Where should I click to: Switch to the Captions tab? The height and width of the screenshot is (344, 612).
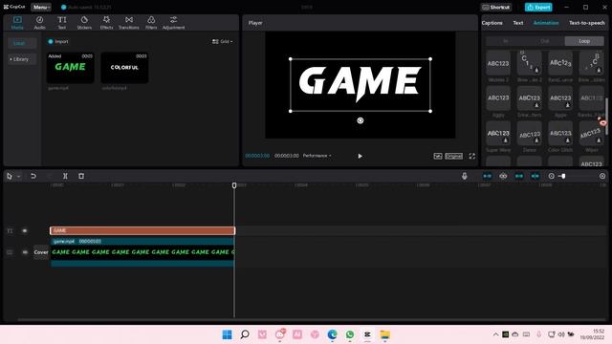pyautogui.click(x=492, y=23)
